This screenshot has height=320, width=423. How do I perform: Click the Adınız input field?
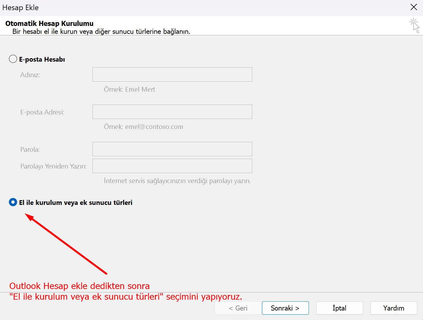[172, 74]
